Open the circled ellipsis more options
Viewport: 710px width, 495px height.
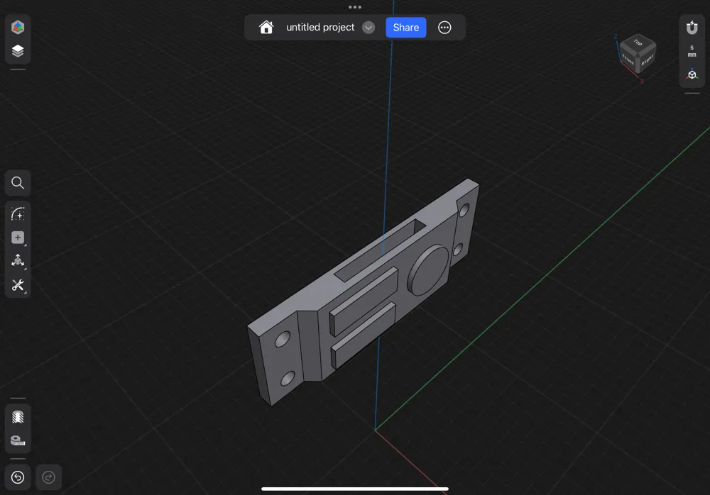(444, 28)
